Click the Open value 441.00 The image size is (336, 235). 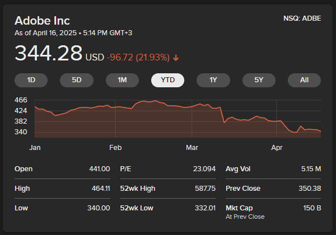tap(99, 168)
